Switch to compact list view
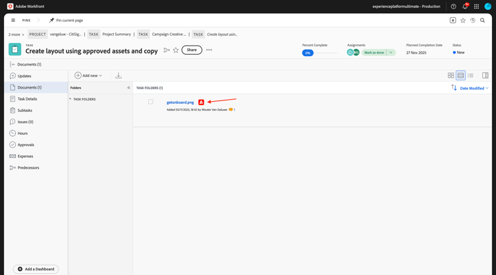Screen dimensions: 496x275 [470, 75]
